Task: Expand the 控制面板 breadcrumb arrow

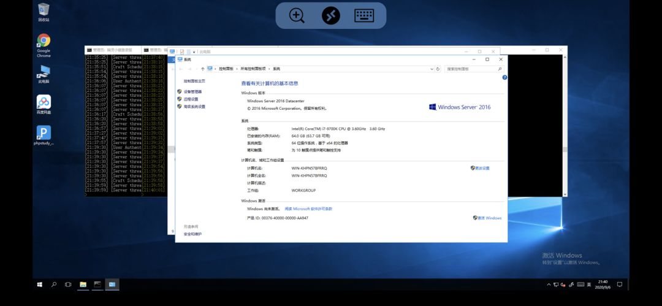Action: click(237, 69)
